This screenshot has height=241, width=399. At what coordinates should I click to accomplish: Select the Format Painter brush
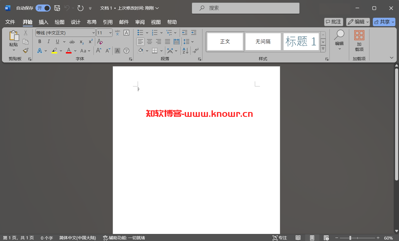26,50
